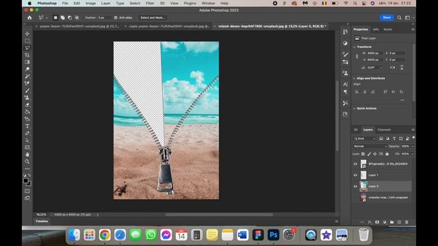Open the Paragraph panel icon
This screenshot has width=438, height=246.
(x=345, y=92)
